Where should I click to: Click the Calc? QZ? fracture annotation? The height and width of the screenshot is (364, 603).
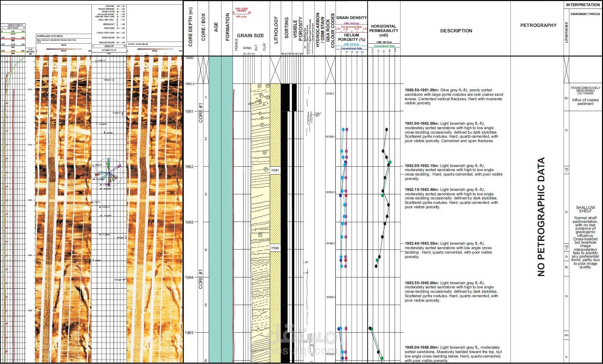(318, 115)
